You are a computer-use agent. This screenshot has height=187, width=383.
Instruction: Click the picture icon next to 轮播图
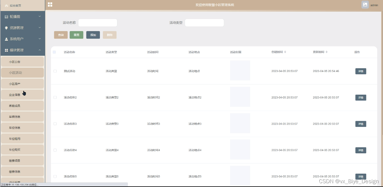tap(6, 17)
